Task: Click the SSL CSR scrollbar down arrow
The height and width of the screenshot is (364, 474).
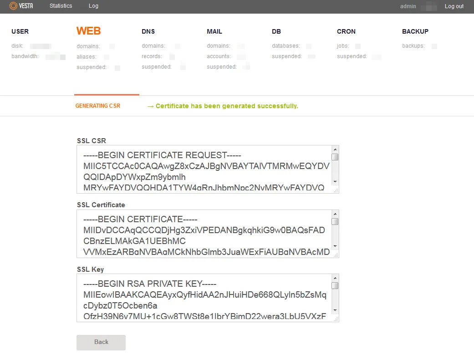Action: coord(335,182)
